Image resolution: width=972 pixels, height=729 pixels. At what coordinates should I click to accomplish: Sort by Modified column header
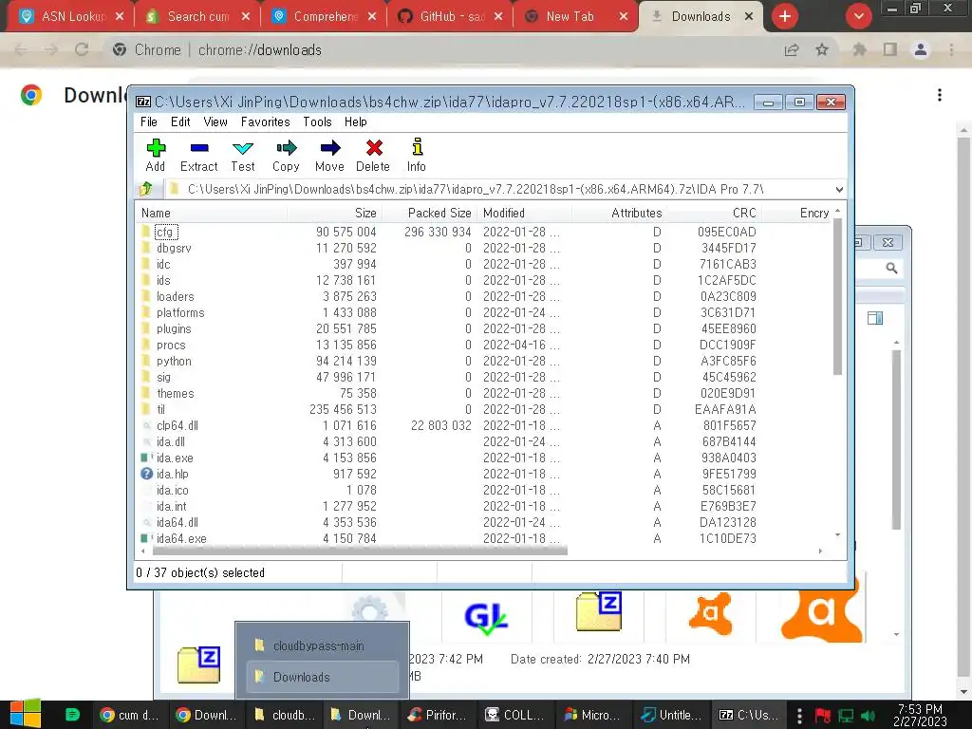524,213
